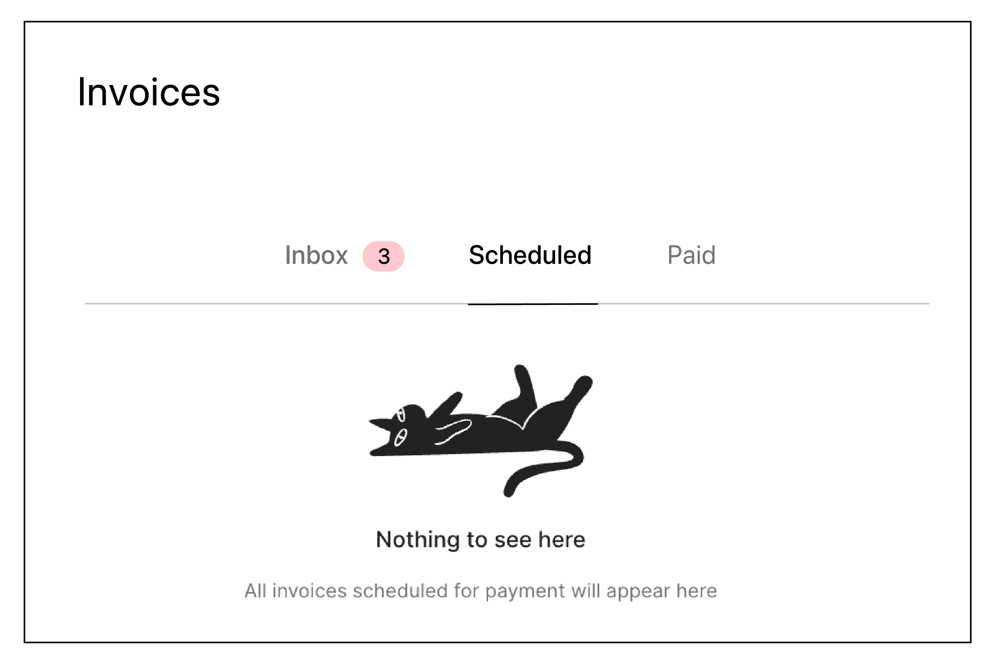
Task: Click the Scheduled tab title text
Action: 529,255
